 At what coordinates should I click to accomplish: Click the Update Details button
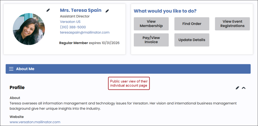[192, 40]
